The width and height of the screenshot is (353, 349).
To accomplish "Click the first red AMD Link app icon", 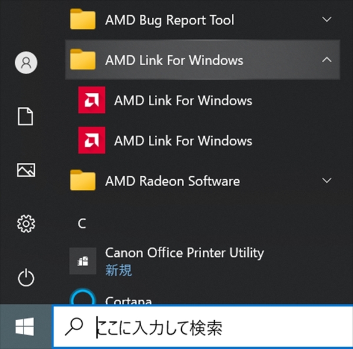I will pos(92,100).
